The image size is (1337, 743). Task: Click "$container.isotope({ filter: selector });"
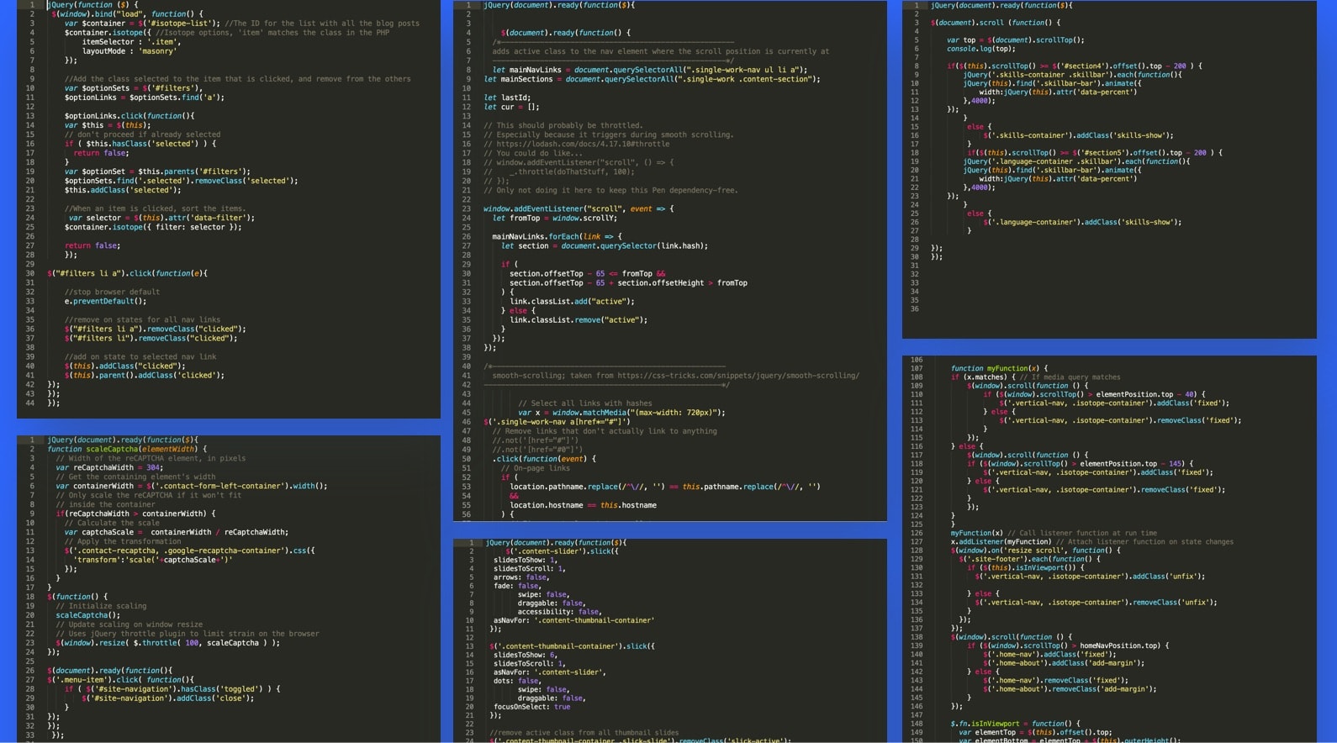point(153,227)
